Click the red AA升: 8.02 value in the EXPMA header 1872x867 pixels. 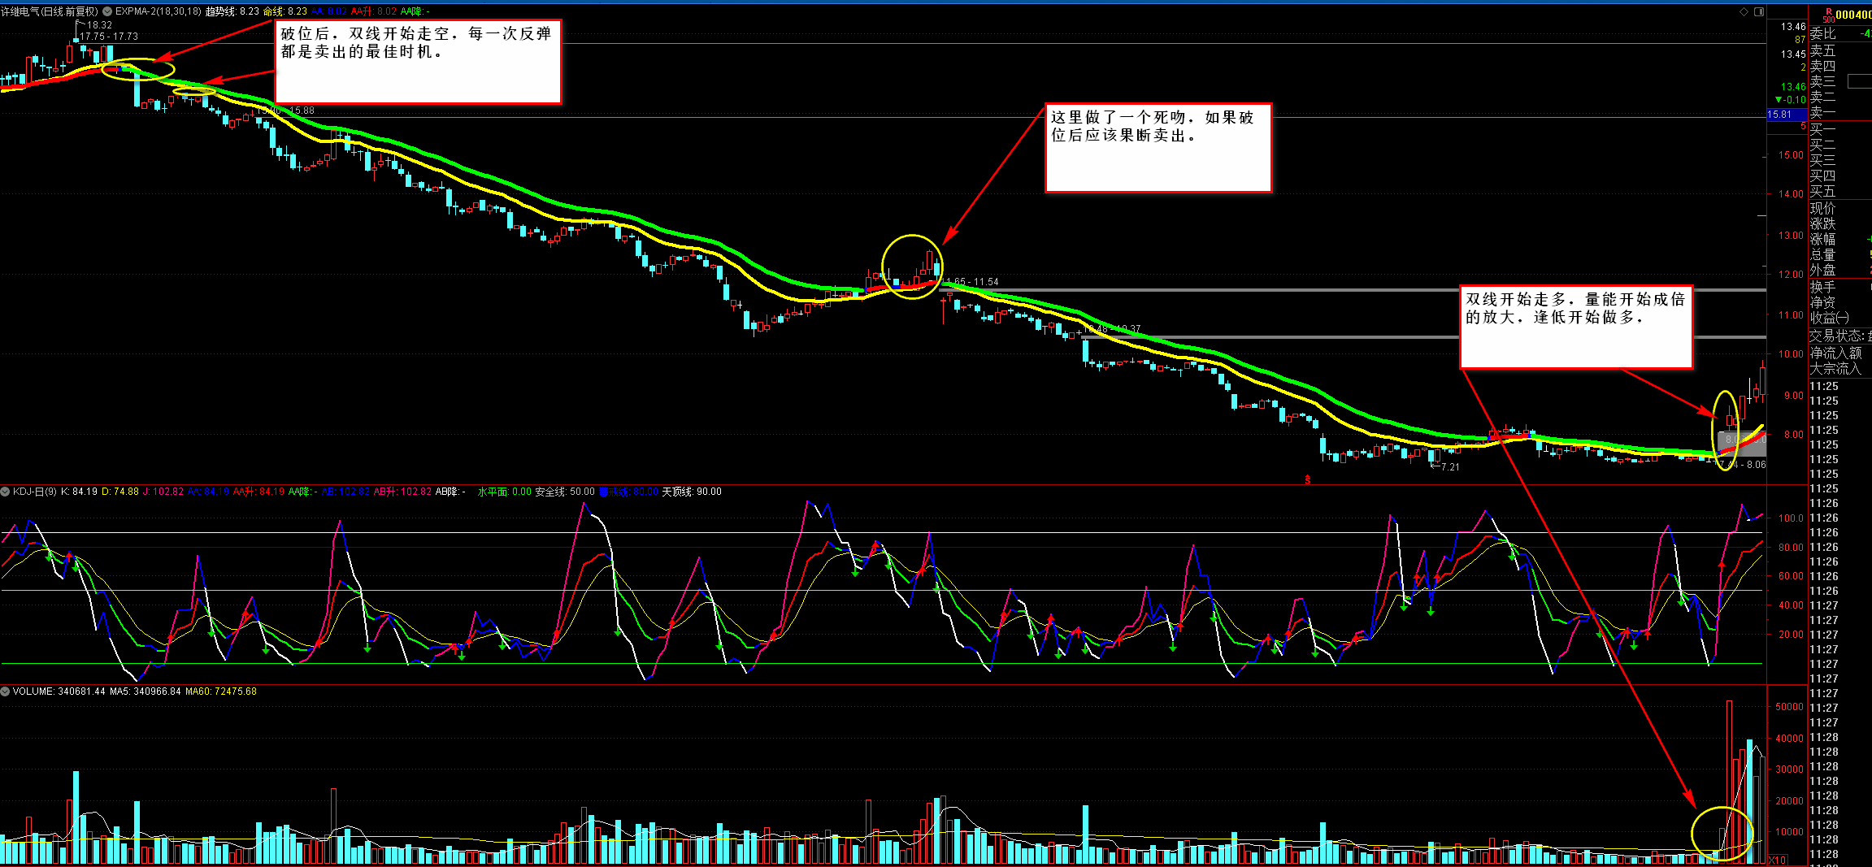point(374,11)
